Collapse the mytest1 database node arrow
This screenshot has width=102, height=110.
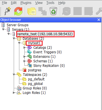click(19, 43)
